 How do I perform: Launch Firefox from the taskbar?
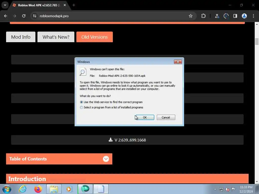(38, 189)
